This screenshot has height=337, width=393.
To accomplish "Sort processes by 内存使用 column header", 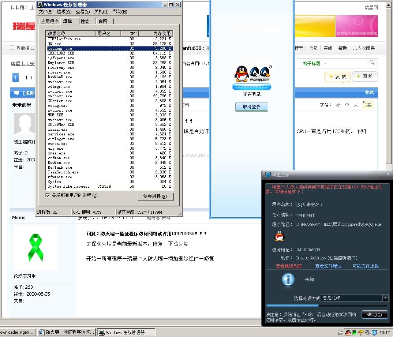I will tap(156, 33).
